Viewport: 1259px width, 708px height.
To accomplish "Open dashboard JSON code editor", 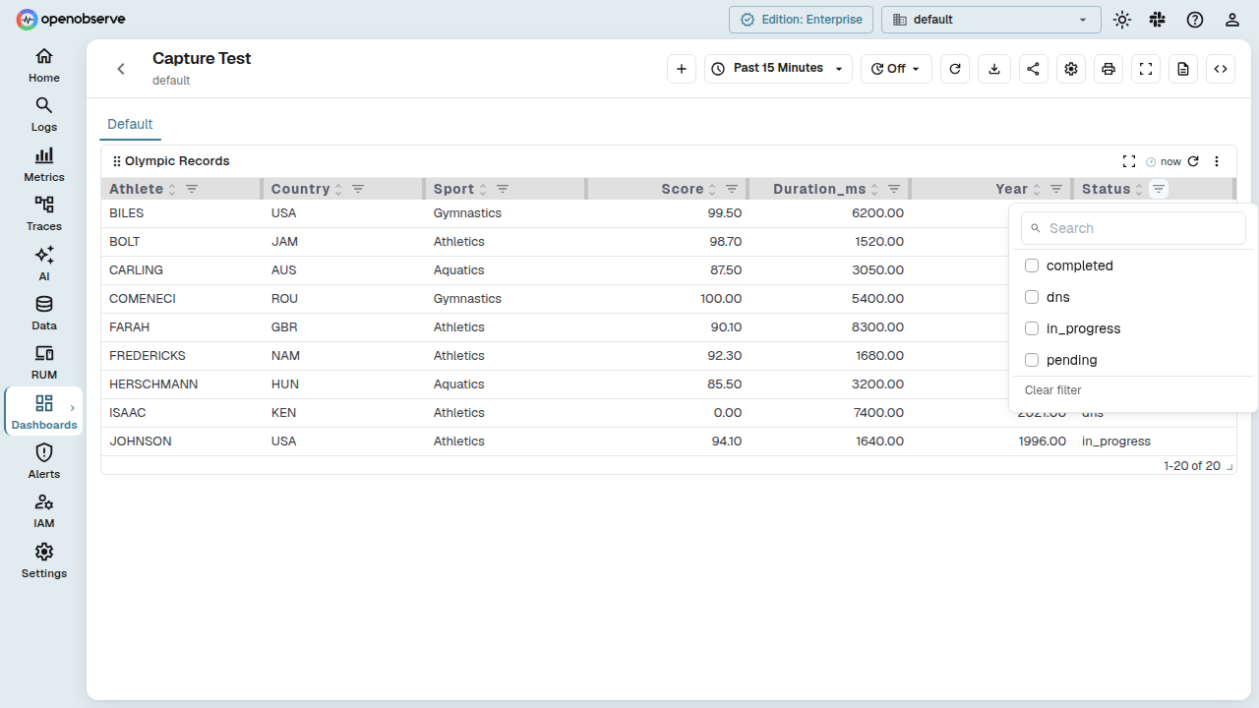I will tap(1221, 69).
